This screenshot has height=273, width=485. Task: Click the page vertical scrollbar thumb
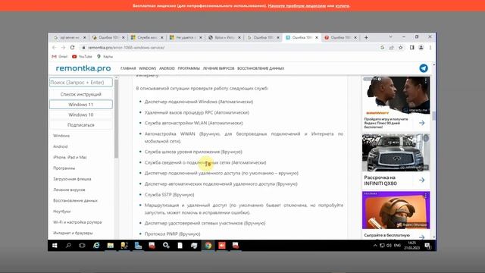[x=433, y=116]
